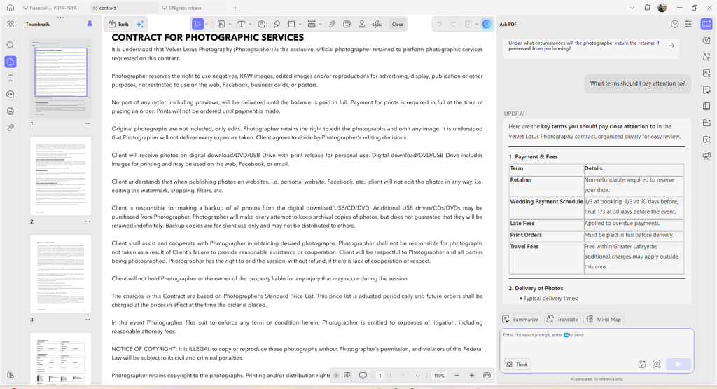Open the 150% zoom level dropdown
The height and width of the screenshot is (389, 717).
pyautogui.click(x=440, y=375)
